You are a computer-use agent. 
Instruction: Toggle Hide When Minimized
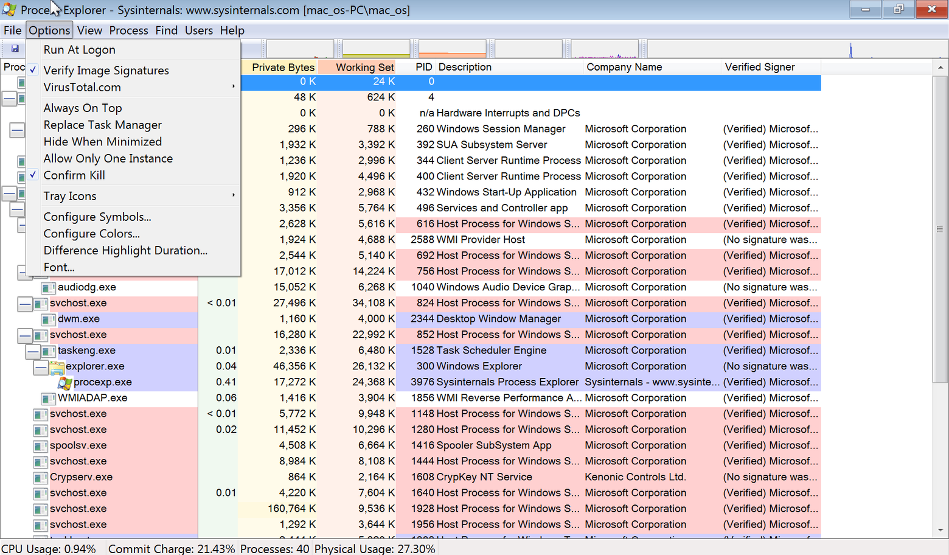133,142
